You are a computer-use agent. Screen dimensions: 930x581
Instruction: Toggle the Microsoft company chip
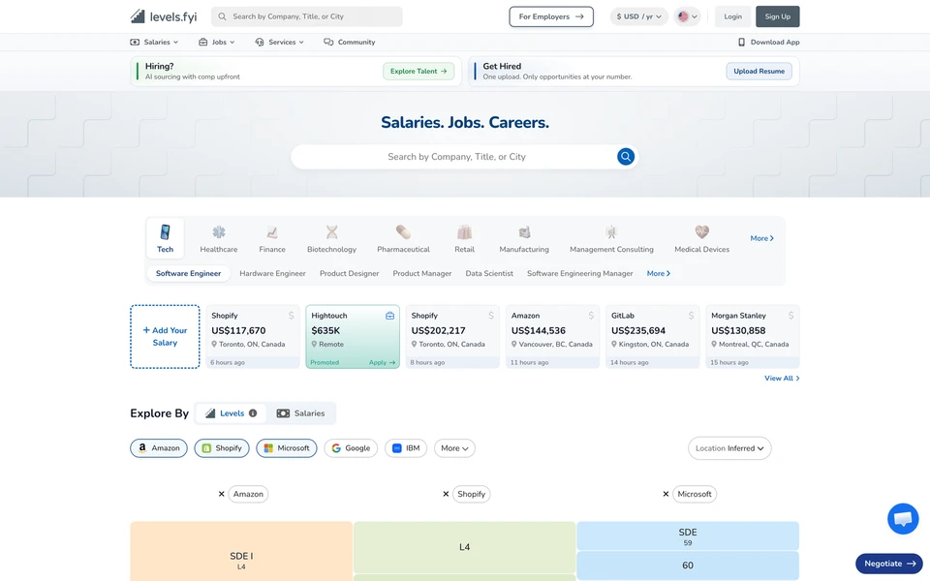(287, 448)
